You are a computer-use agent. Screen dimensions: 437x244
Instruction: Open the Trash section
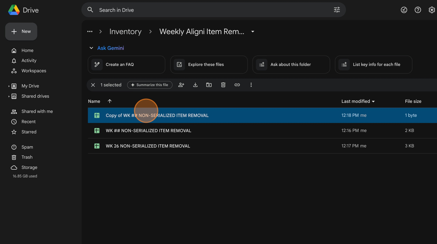27,157
